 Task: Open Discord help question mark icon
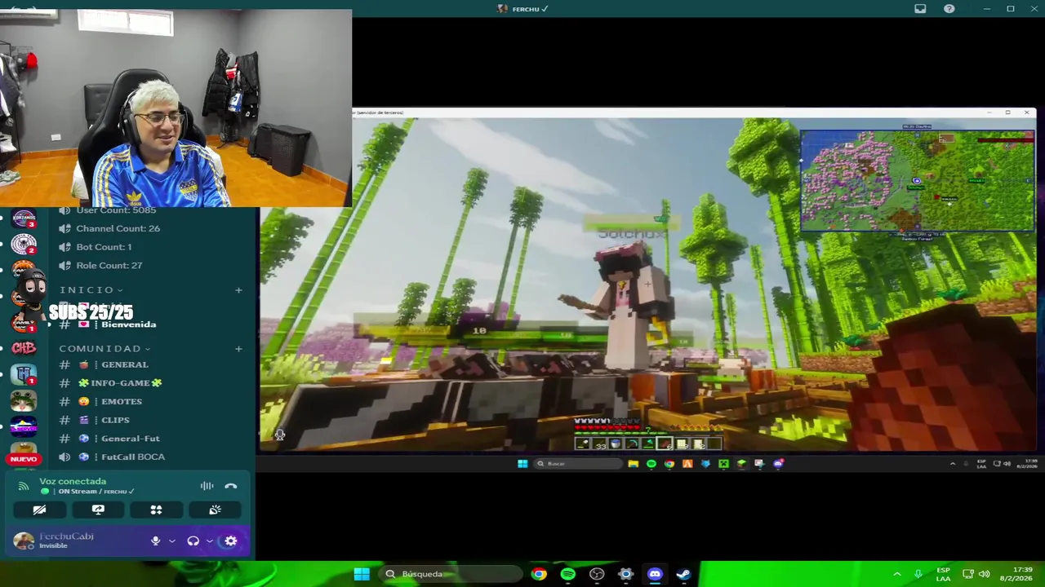(x=949, y=9)
